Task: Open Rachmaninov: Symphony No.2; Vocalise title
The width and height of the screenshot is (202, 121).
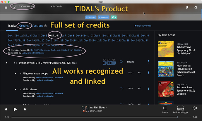Action: tap(186, 91)
